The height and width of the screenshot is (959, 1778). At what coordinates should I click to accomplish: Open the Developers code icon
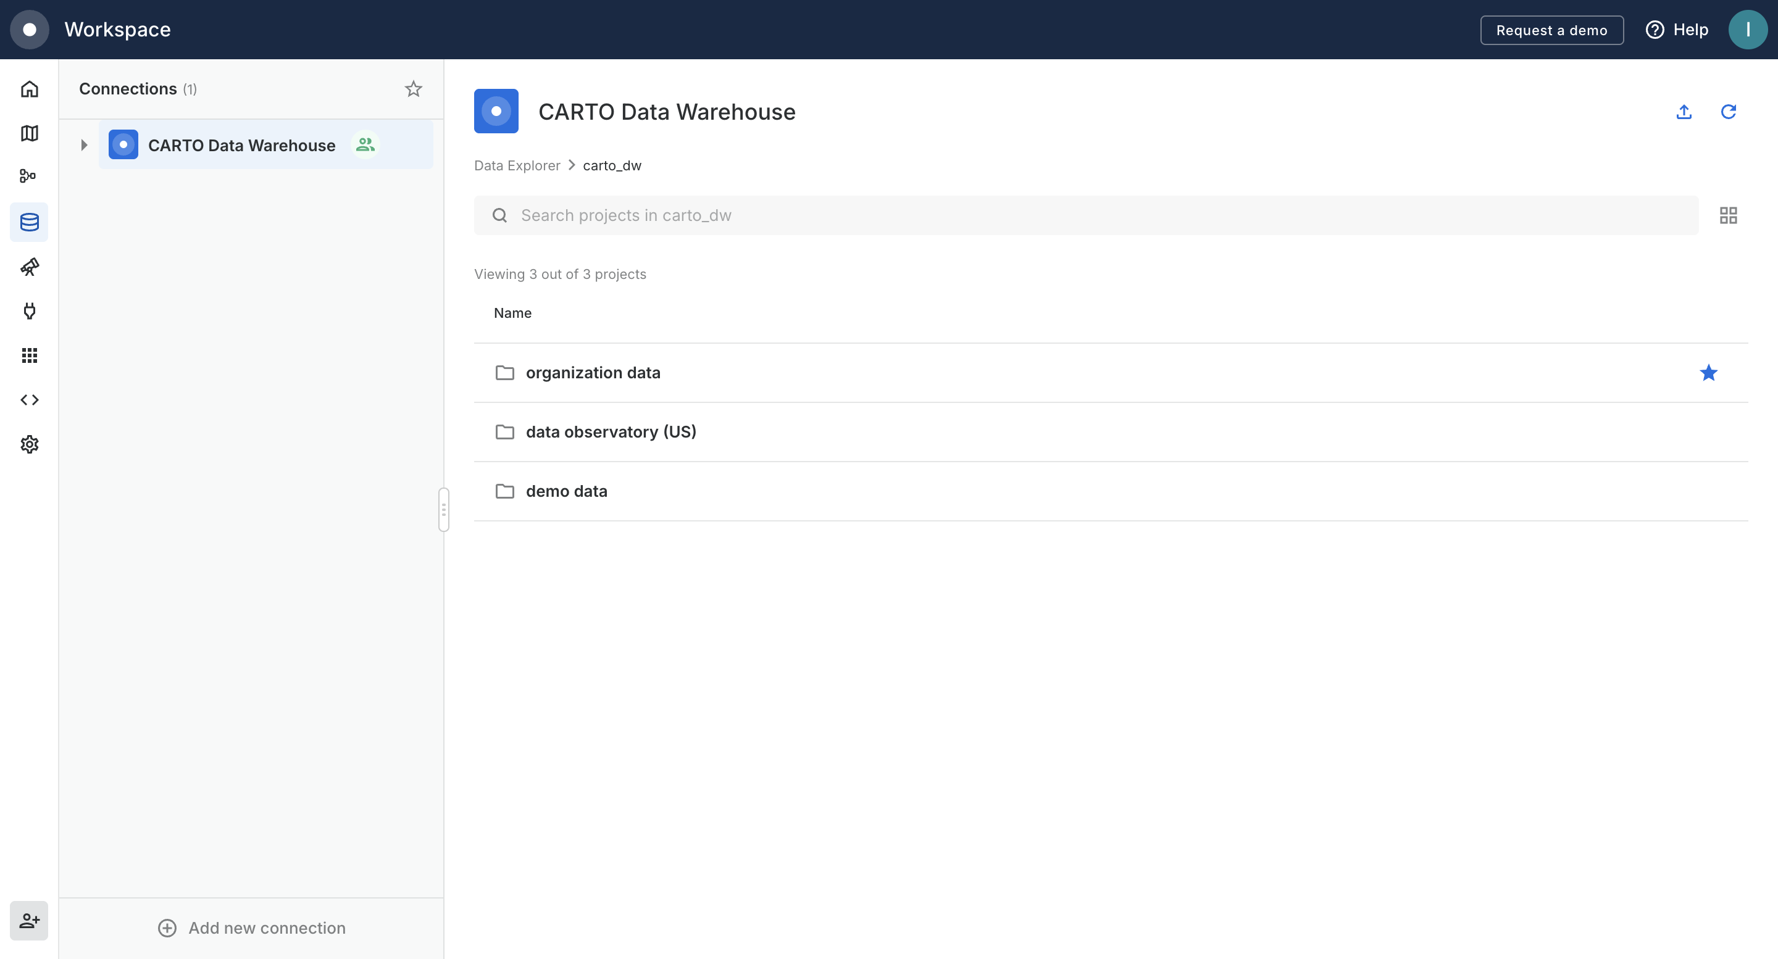click(x=29, y=400)
